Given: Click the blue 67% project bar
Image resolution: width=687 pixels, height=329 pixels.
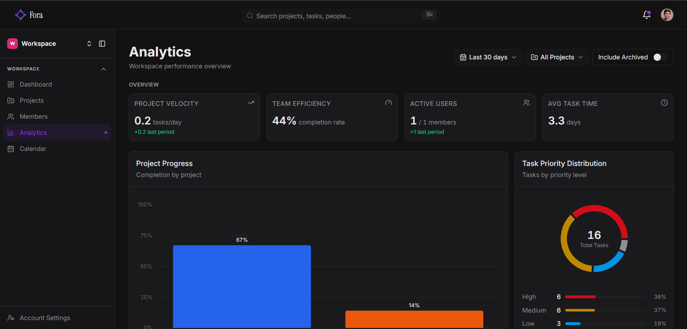Looking at the screenshot, I should [x=242, y=286].
